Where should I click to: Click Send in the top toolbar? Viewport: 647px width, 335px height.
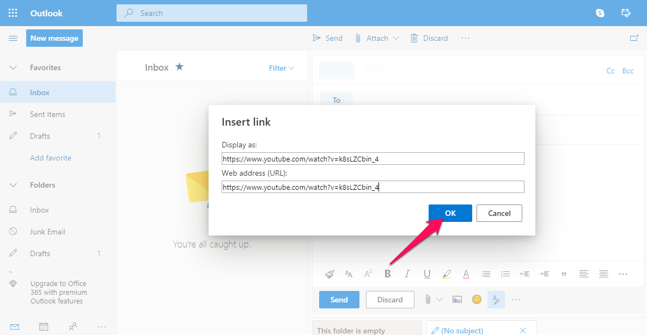click(328, 38)
